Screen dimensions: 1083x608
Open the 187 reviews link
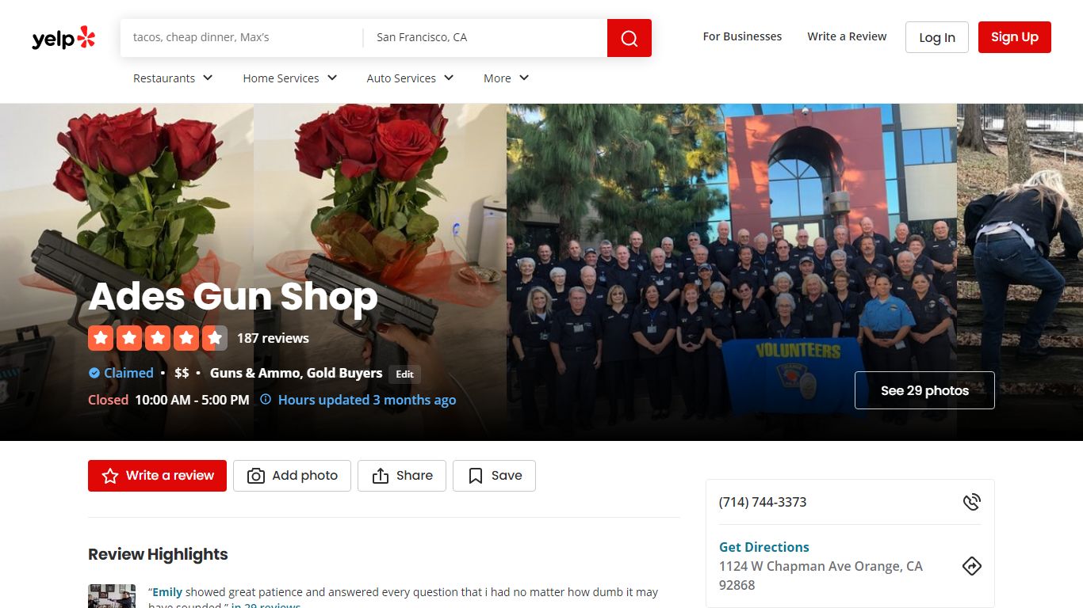[x=273, y=338]
